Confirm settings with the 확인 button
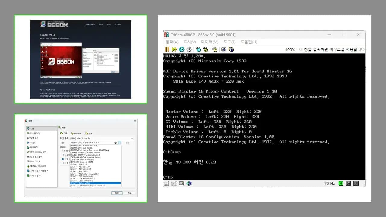This screenshot has height=217, width=386. point(117,193)
